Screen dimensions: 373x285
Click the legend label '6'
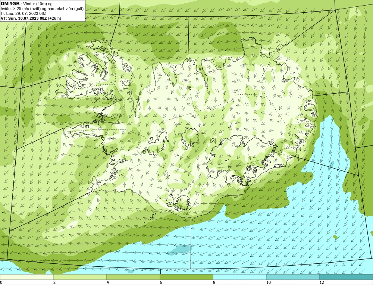(161, 282)
